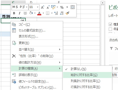
Task: Increase font size with large A
Action: (x=42, y=7)
